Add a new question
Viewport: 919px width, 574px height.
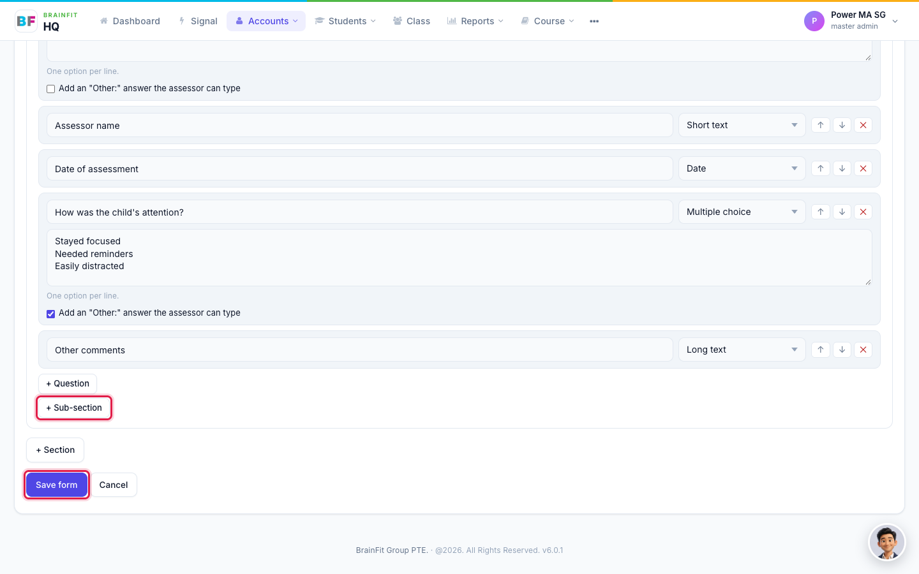[68, 384]
